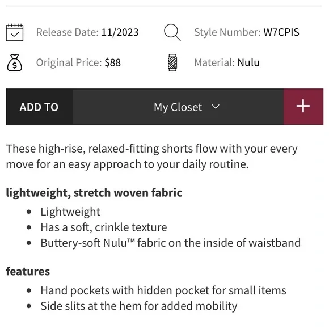This screenshot has width=329, height=329.
Task: Click the Buttery-soft Nulu bullet item
Action: coord(171,243)
